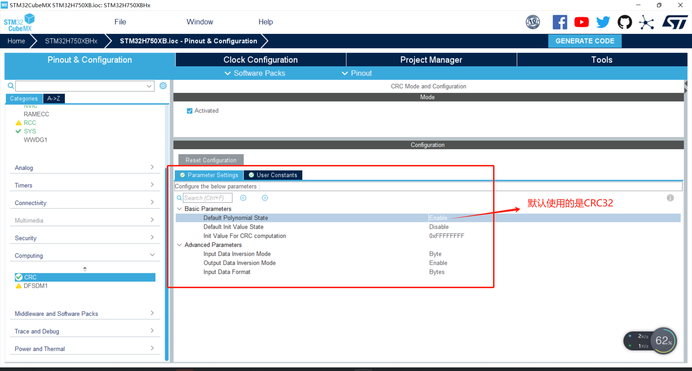Switch to the Project Manager tab

pyautogui.click(x=431, y=60)
